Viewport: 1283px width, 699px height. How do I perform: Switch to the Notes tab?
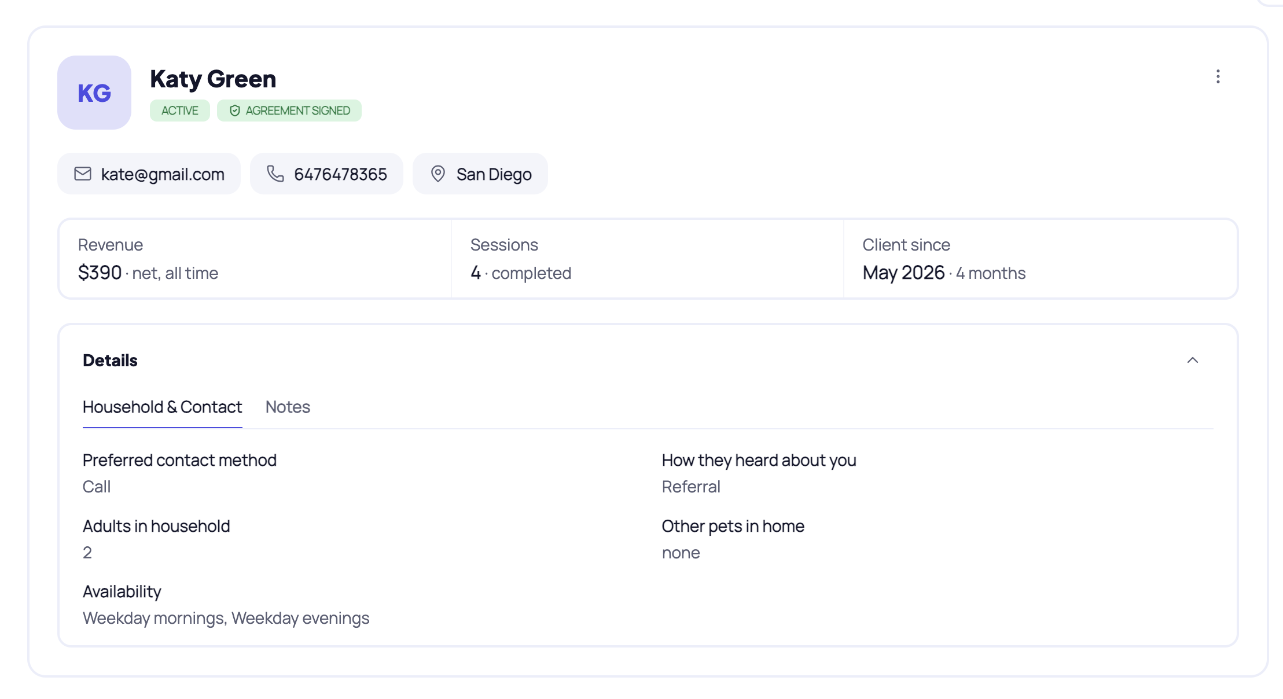[x=288, y=407]
